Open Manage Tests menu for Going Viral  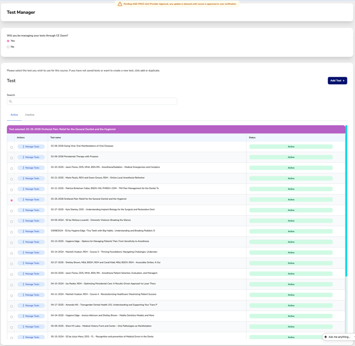click(31, 147)
